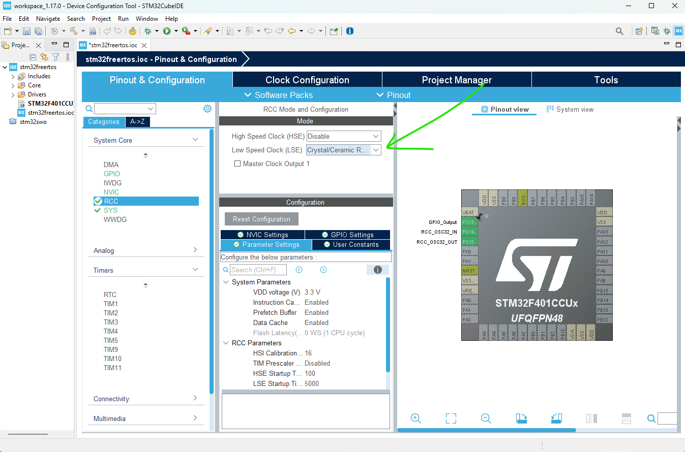Switch to Device Configuration MX perspective icon

678,31
